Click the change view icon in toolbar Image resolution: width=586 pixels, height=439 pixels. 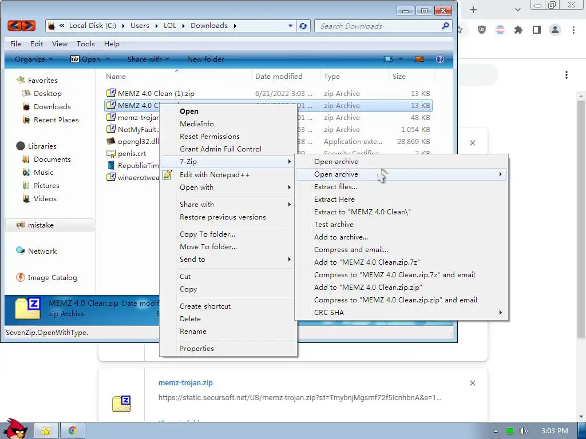[388, 59]
